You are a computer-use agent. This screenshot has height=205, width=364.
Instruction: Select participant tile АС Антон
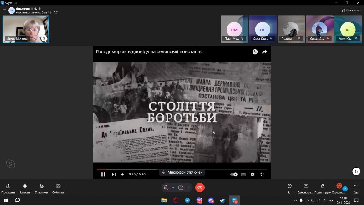coord(348,29)
